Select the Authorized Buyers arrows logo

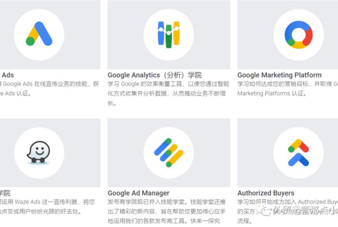pyautogui.click(x=298, y=153)
